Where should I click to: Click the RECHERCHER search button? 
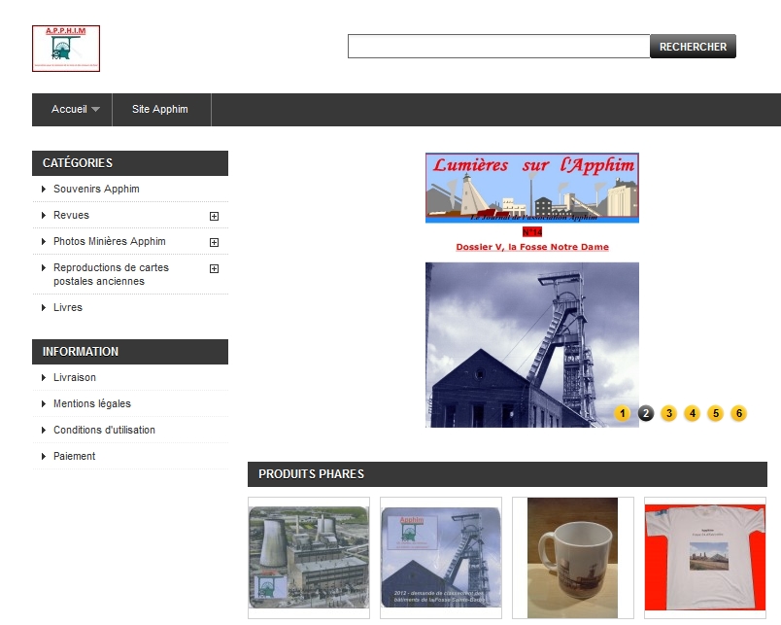(x=693, y=47)
